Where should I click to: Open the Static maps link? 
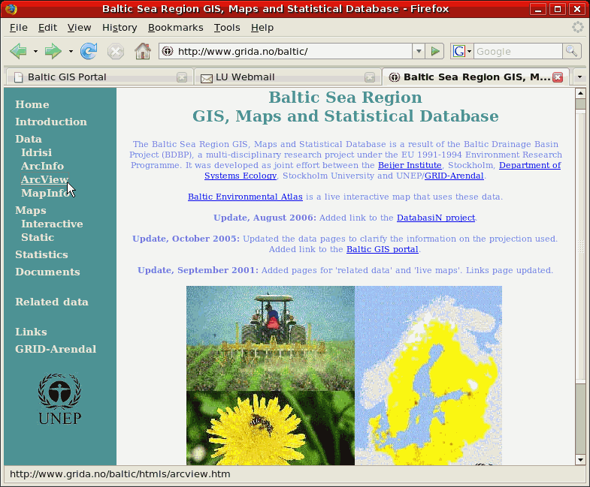38,237
